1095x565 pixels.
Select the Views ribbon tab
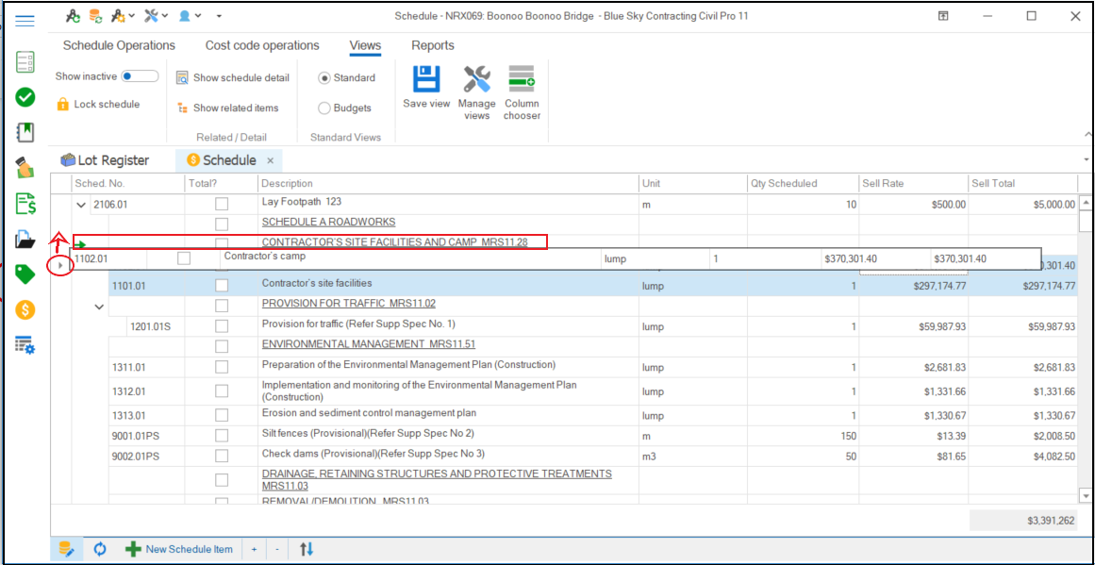click(x=365, y=45)
